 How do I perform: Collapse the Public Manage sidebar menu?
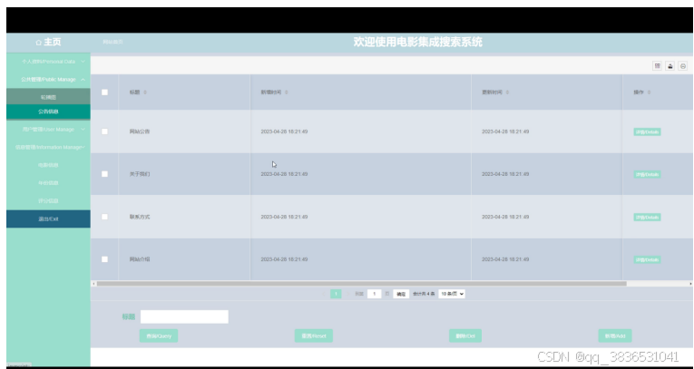click(x=48, y=79)
